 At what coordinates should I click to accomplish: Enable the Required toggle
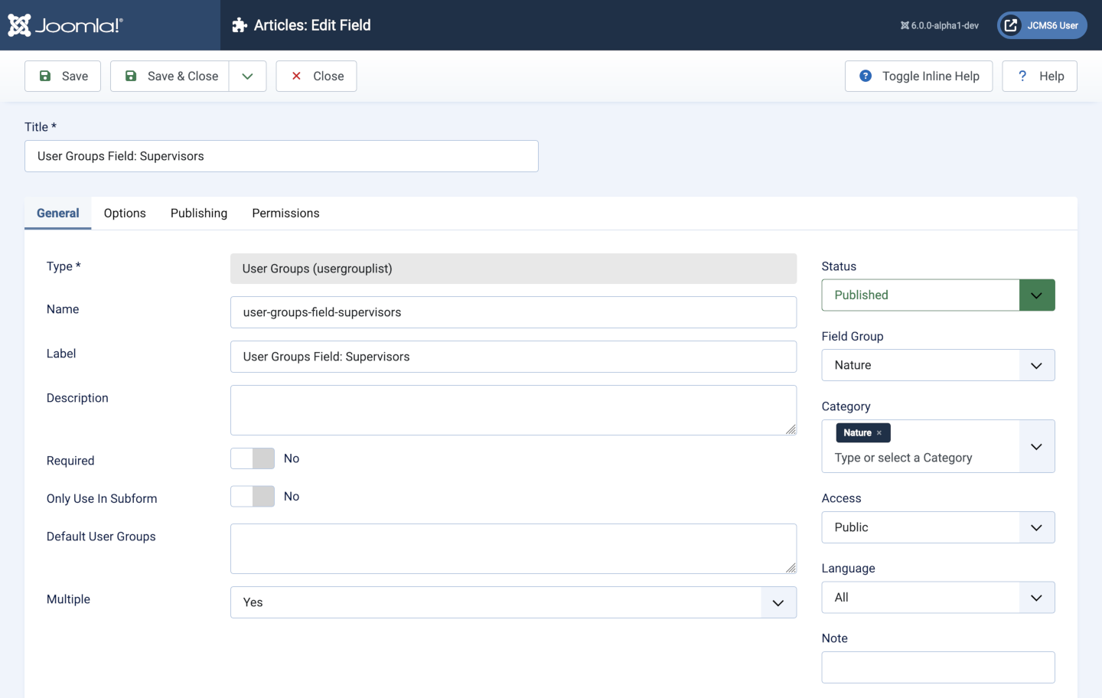click(x=252, y=458)
